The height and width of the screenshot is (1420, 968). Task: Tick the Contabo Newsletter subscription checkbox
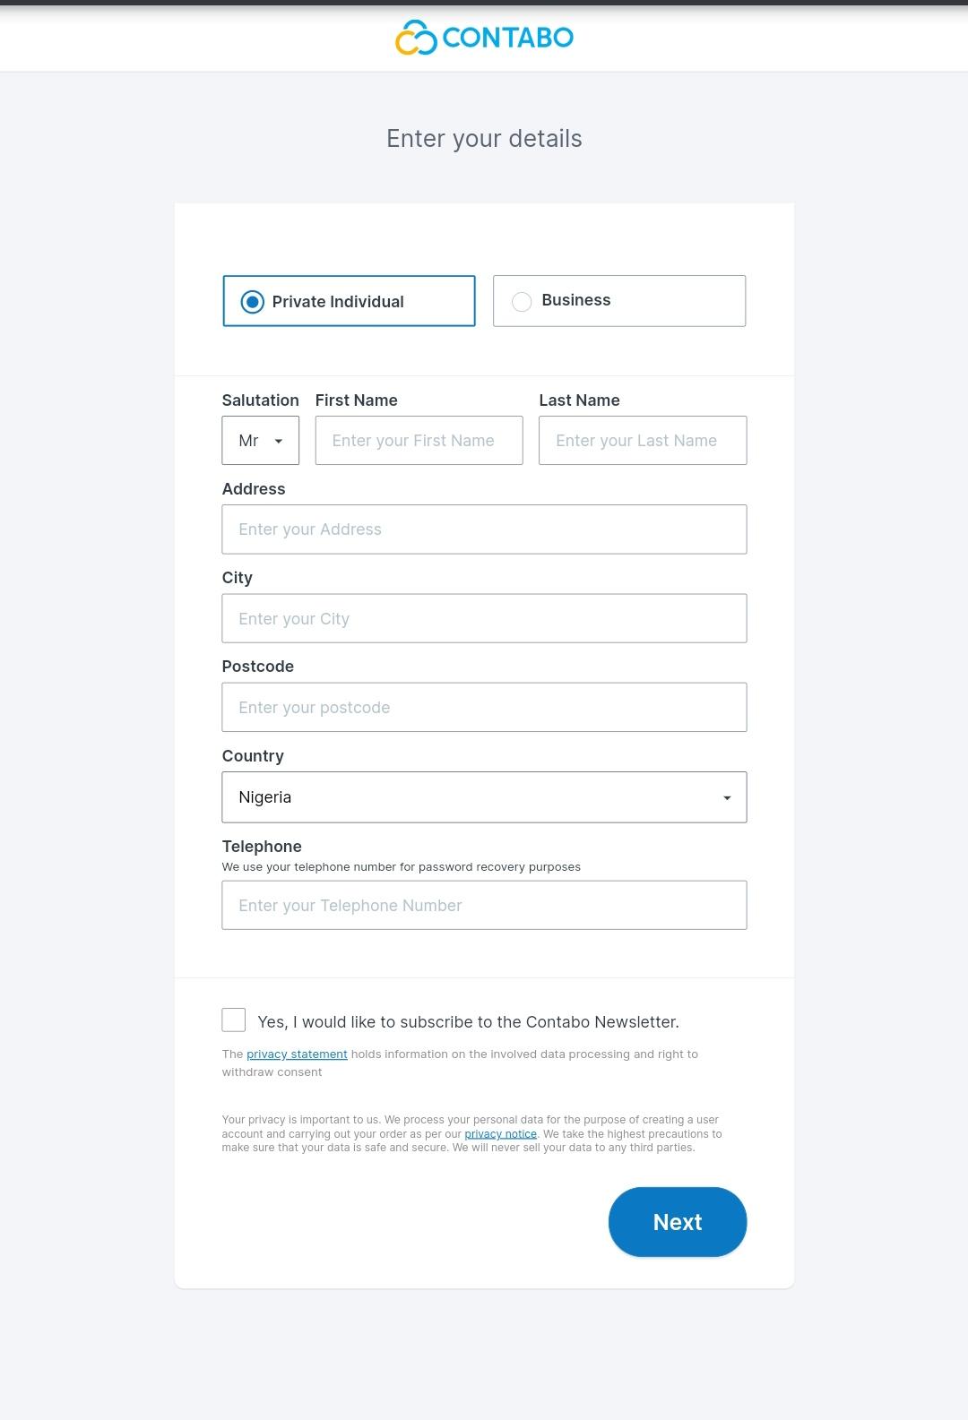coord(234,1020)
